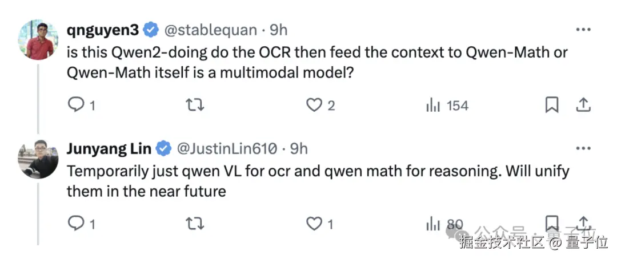Like qnguyen3's tweet with 2 likes
This screenshot has height=259, width=617.
[x=314, y=104]
